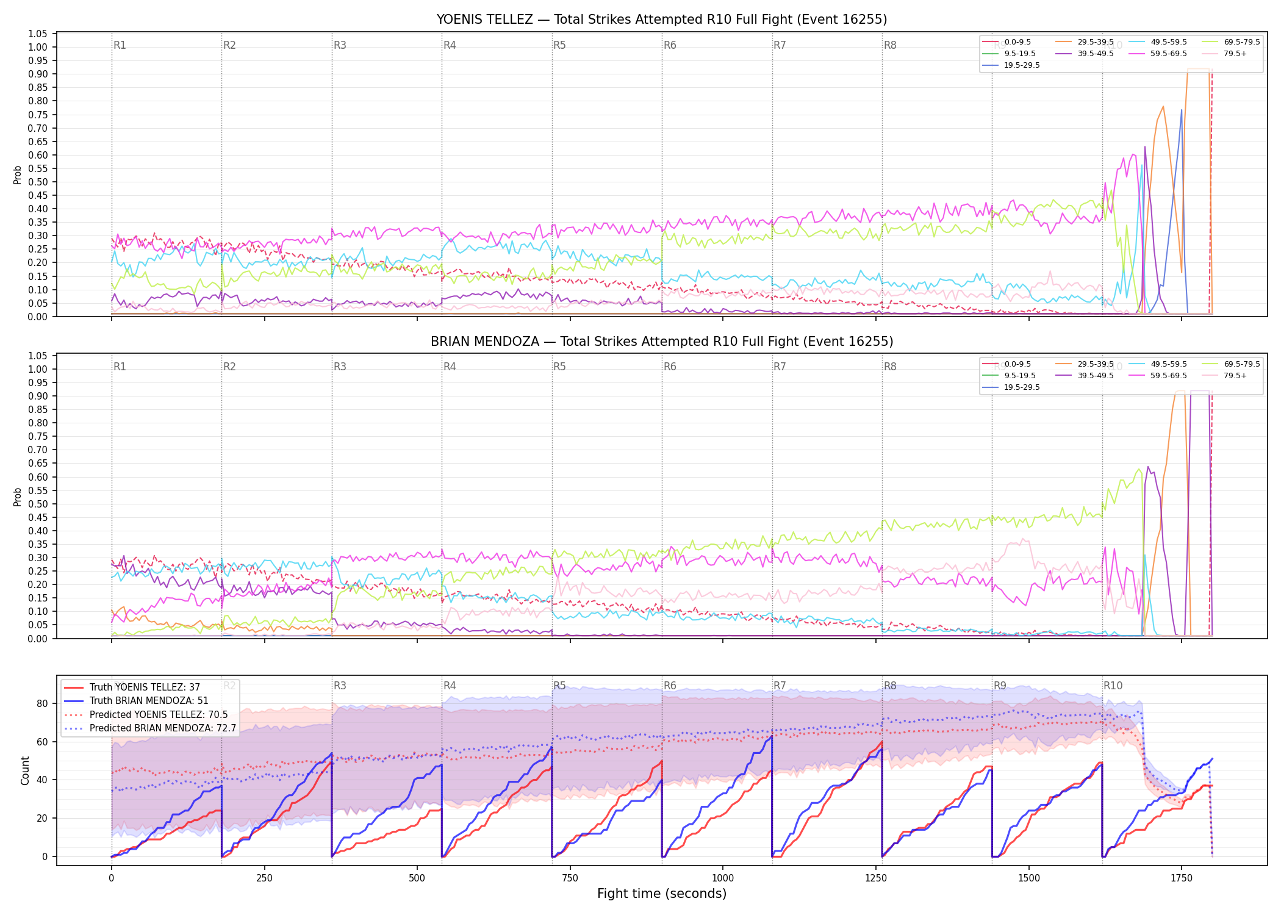Click the 'Count' y-axis label
Screen dimensions: 1281x915
tap(25, 770)
